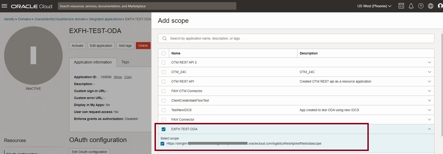443x154 pixels.
Task: Click the red Delete button
Action: pyautogui.click(x=143, y=46)
